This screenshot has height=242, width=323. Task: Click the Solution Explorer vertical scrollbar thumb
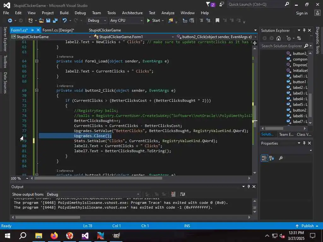pos(310,105)
